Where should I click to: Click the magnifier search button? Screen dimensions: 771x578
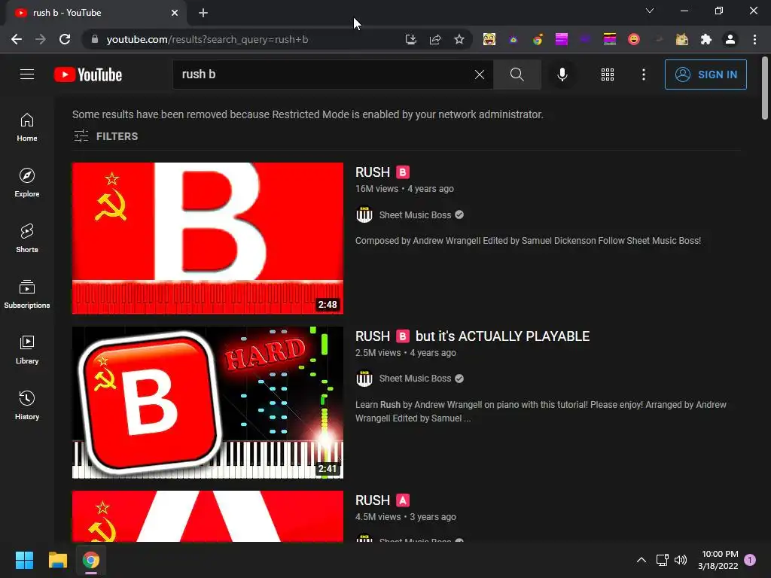[517, 75]
